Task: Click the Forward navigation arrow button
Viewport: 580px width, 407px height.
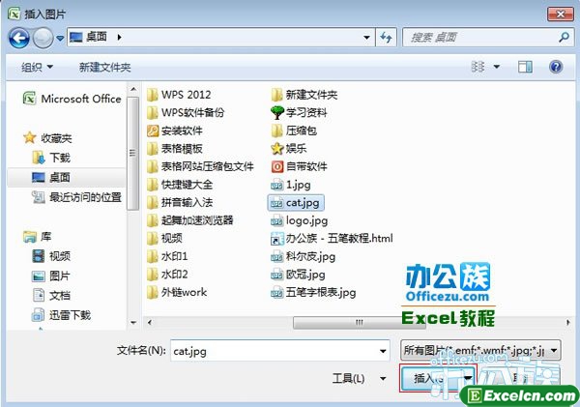Action: pyautogui.click(x=43, y=38)
